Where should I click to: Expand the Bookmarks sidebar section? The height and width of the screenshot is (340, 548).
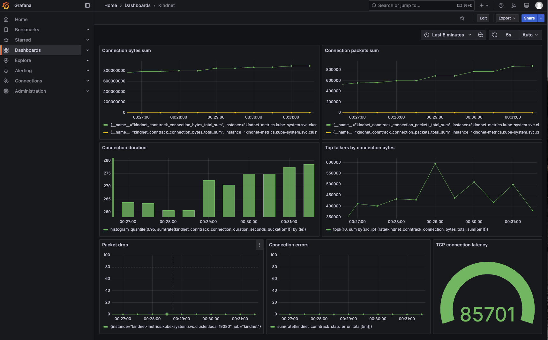coord(88,30)
